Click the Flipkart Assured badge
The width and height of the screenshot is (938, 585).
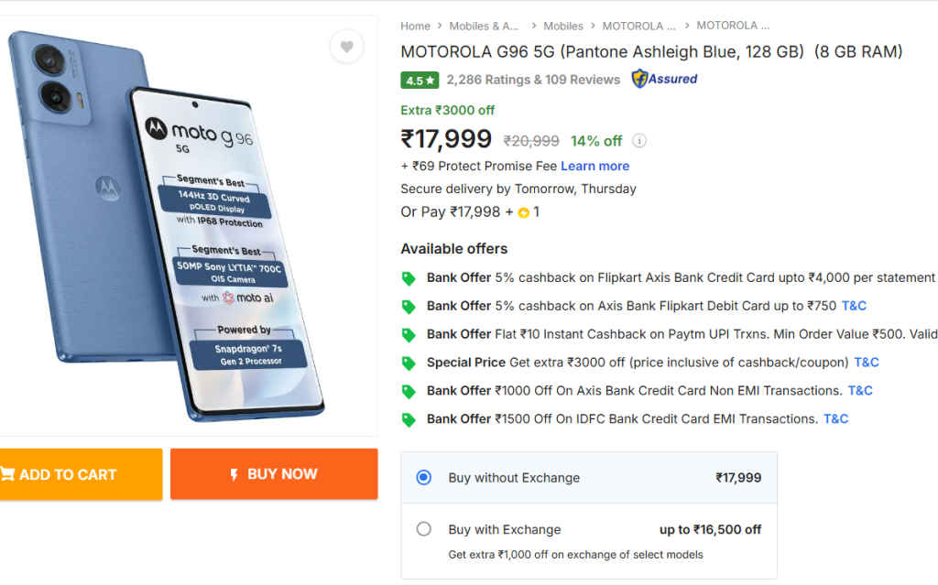click(664, 79)
